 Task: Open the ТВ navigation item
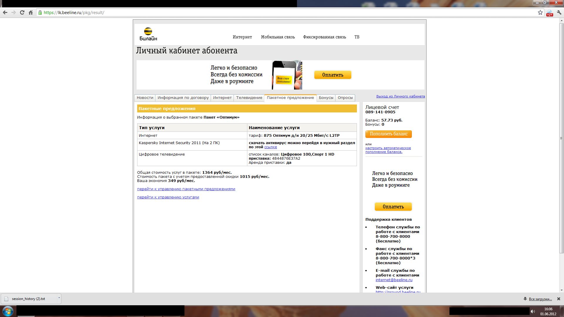coord(357,37)
